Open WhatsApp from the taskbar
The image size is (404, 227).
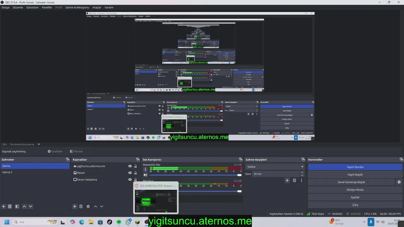point(128,222)
